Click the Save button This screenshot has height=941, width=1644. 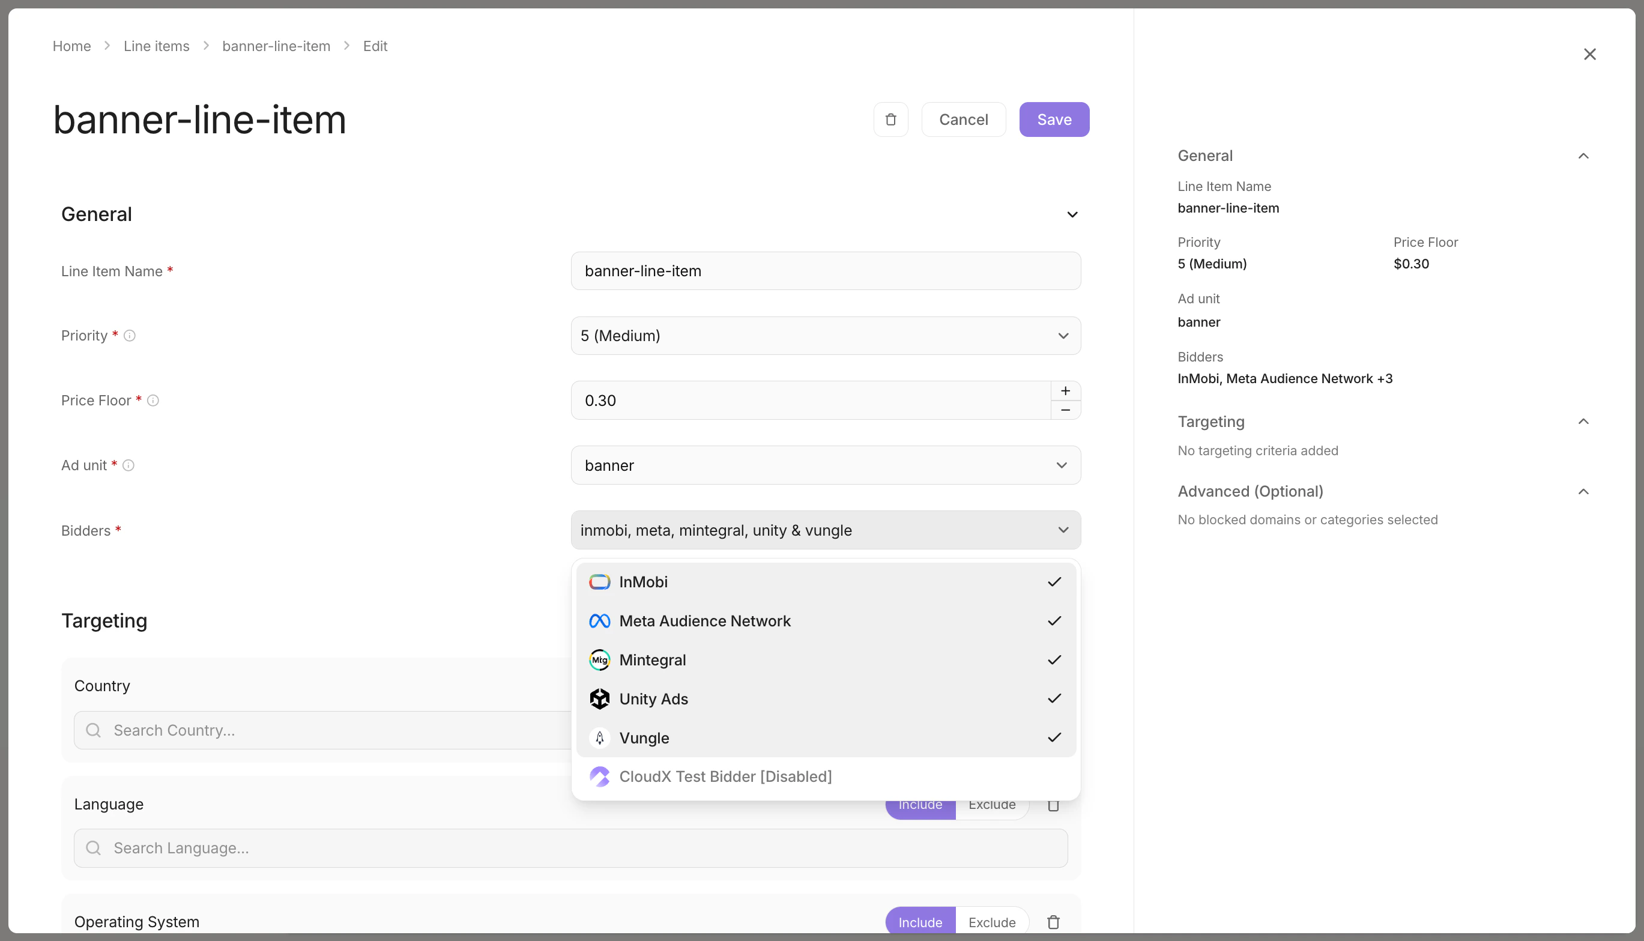pyautogui.click(x=1054, y=120)
